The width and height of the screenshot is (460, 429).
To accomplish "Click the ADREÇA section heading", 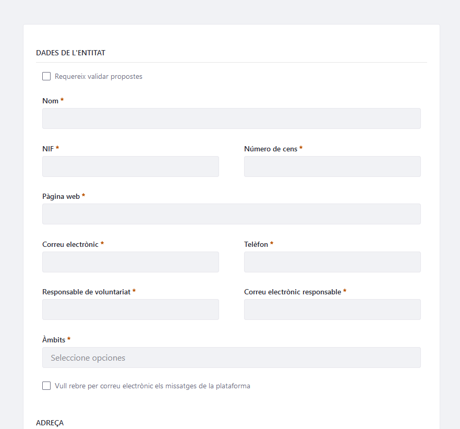I will 50,423.
